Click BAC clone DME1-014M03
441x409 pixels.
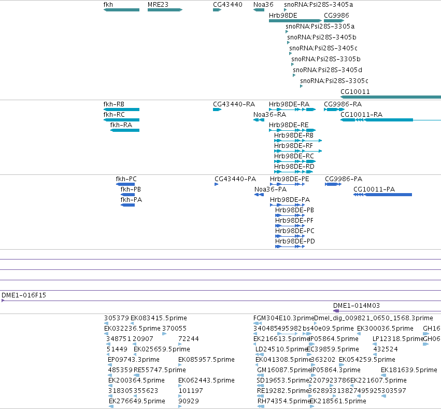tap(387, 311)
